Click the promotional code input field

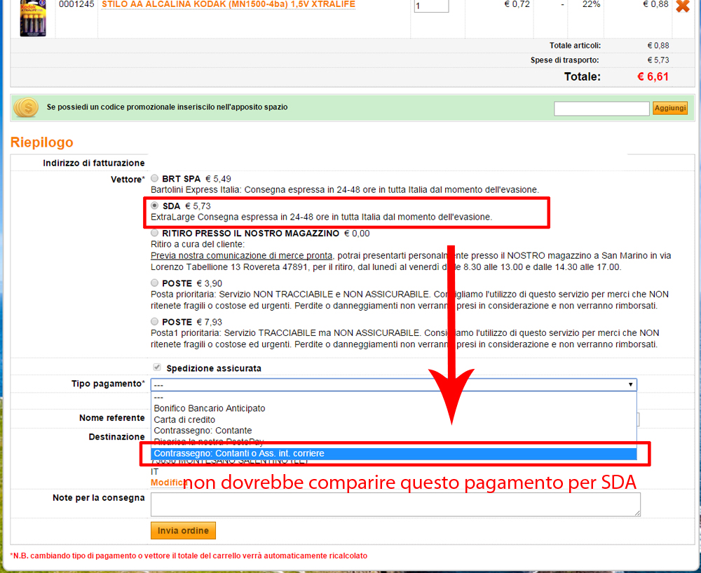click(601, 108)
